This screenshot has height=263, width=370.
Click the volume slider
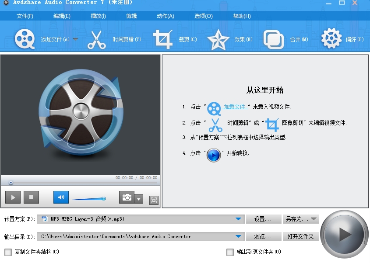[x=88, y=199]
